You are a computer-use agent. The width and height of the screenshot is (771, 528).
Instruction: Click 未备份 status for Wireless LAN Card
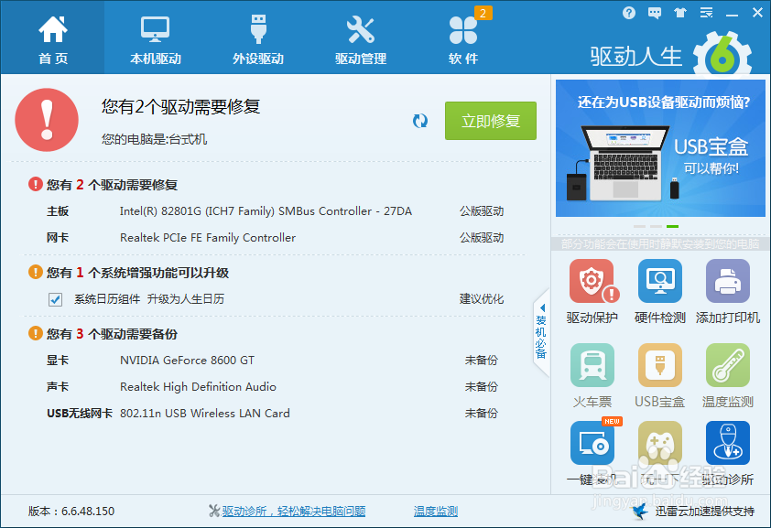click(x=482, y=414)
